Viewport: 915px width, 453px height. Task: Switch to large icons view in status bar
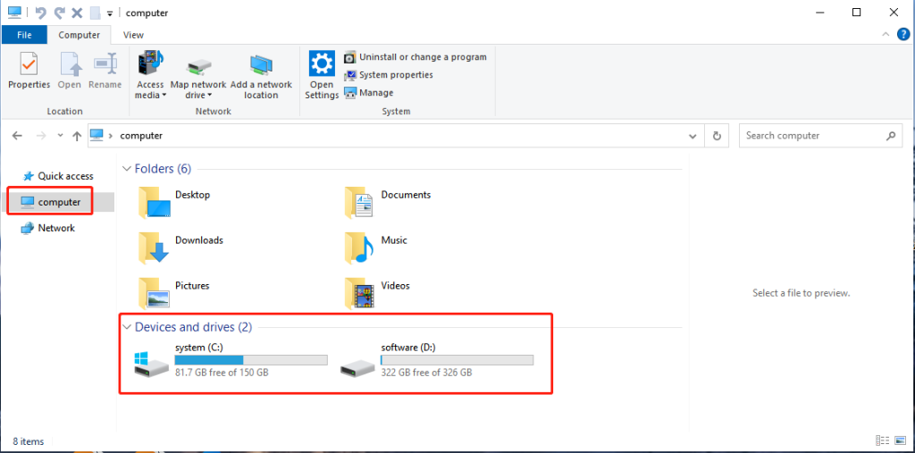click(901, 440)
